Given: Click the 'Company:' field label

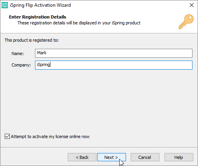Looking at the screenshot, I should pos(21,65).
